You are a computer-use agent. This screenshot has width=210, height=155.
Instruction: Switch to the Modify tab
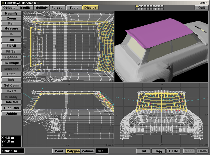click(25, 7)
